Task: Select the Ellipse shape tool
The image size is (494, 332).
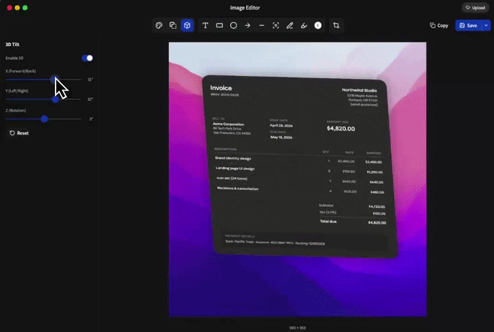Action: click(x=233, y=25)
